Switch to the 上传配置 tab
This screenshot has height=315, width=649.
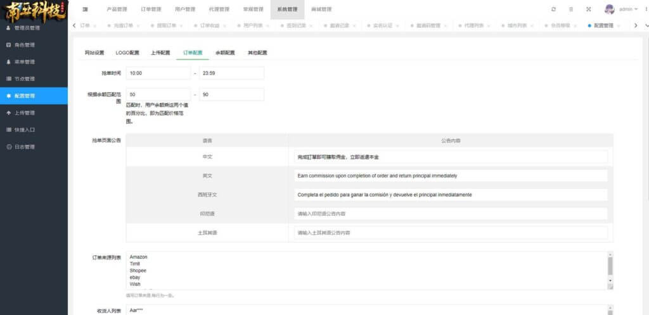160,53
